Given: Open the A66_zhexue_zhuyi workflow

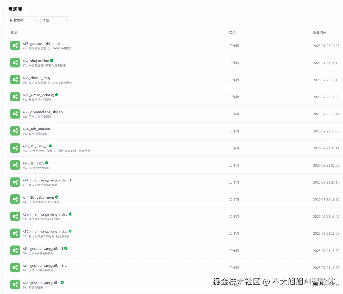Looking at the screenshot, I should point(37,78).
